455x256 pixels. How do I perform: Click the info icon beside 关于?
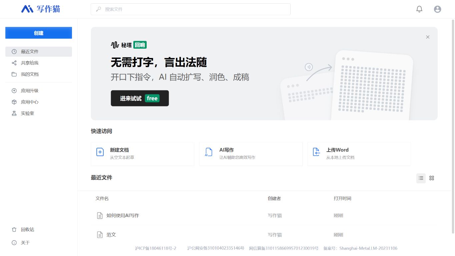[14, 243]
